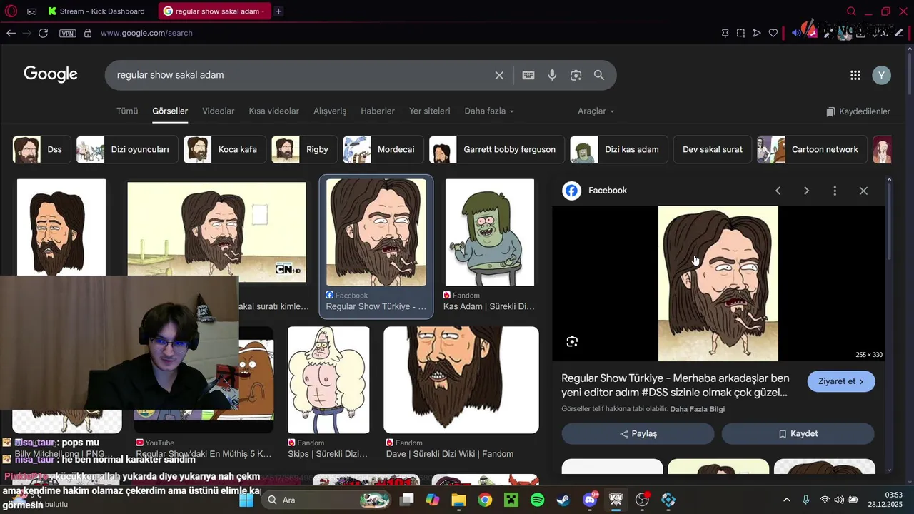Open the Opera menu logo

click(11, 11)
